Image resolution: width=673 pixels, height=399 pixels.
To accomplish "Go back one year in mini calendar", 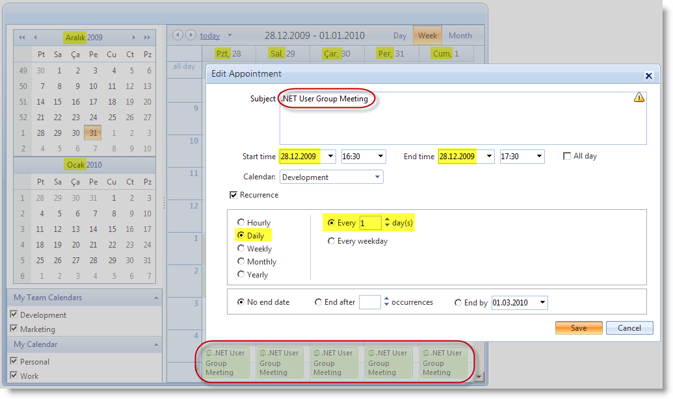I will tap(22, 37).
